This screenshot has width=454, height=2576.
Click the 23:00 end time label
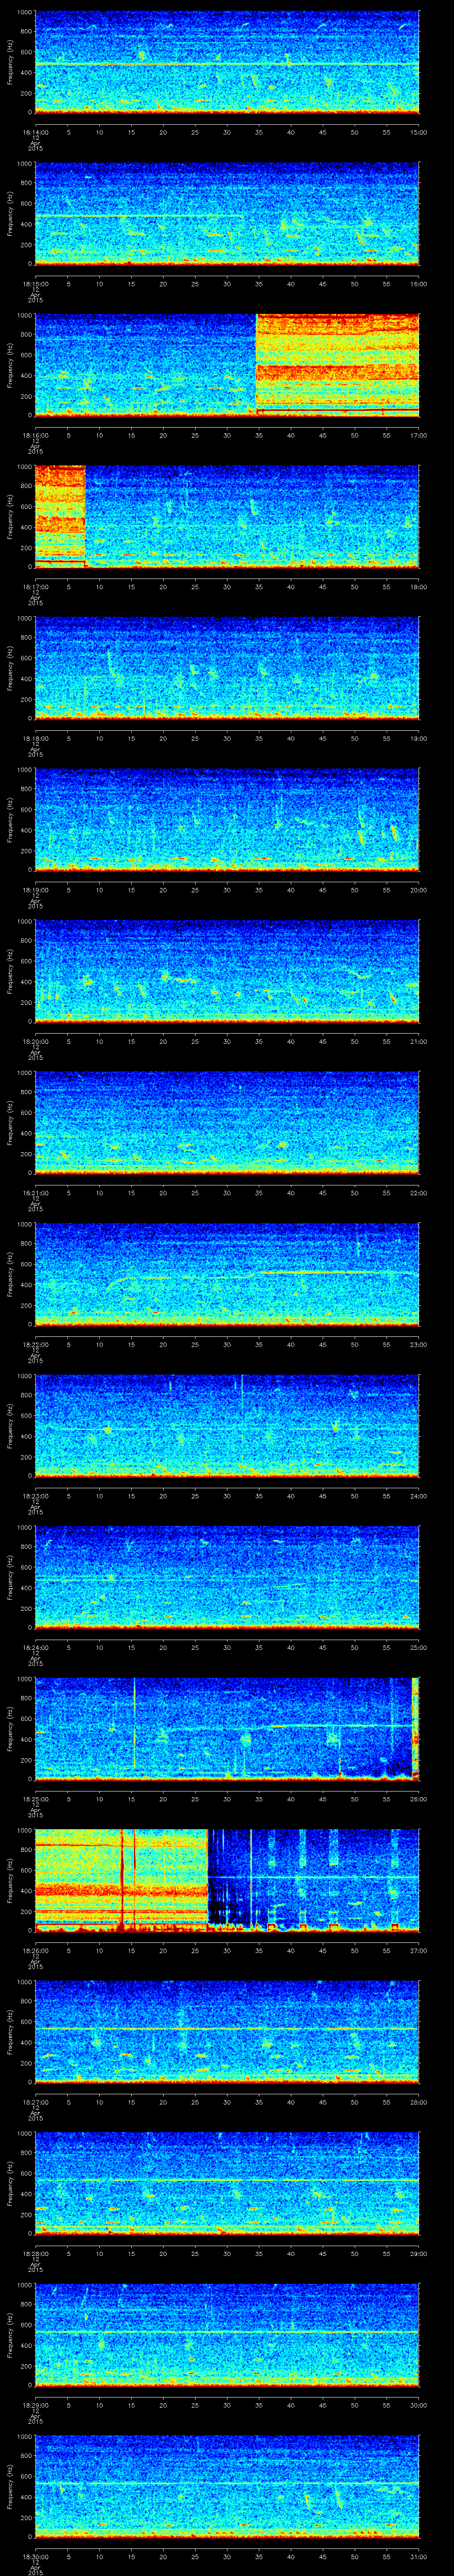pyautogui.click(x=419, y=1344)
